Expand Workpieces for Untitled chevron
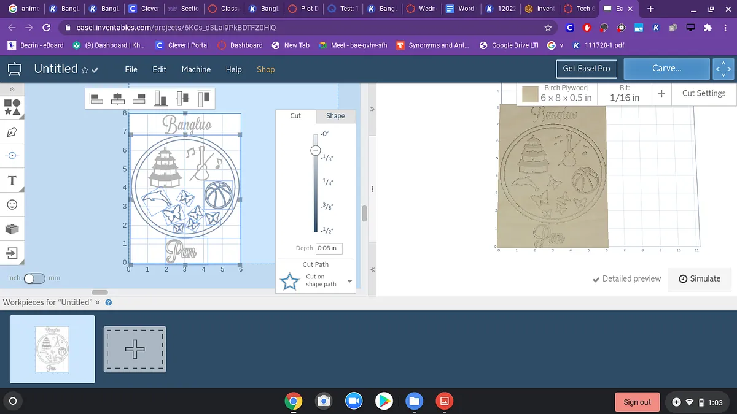 [98, 302]
